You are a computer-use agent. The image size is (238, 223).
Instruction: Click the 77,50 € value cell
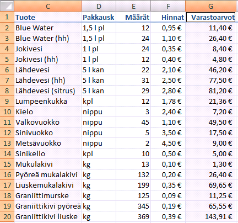coord(210,80)
